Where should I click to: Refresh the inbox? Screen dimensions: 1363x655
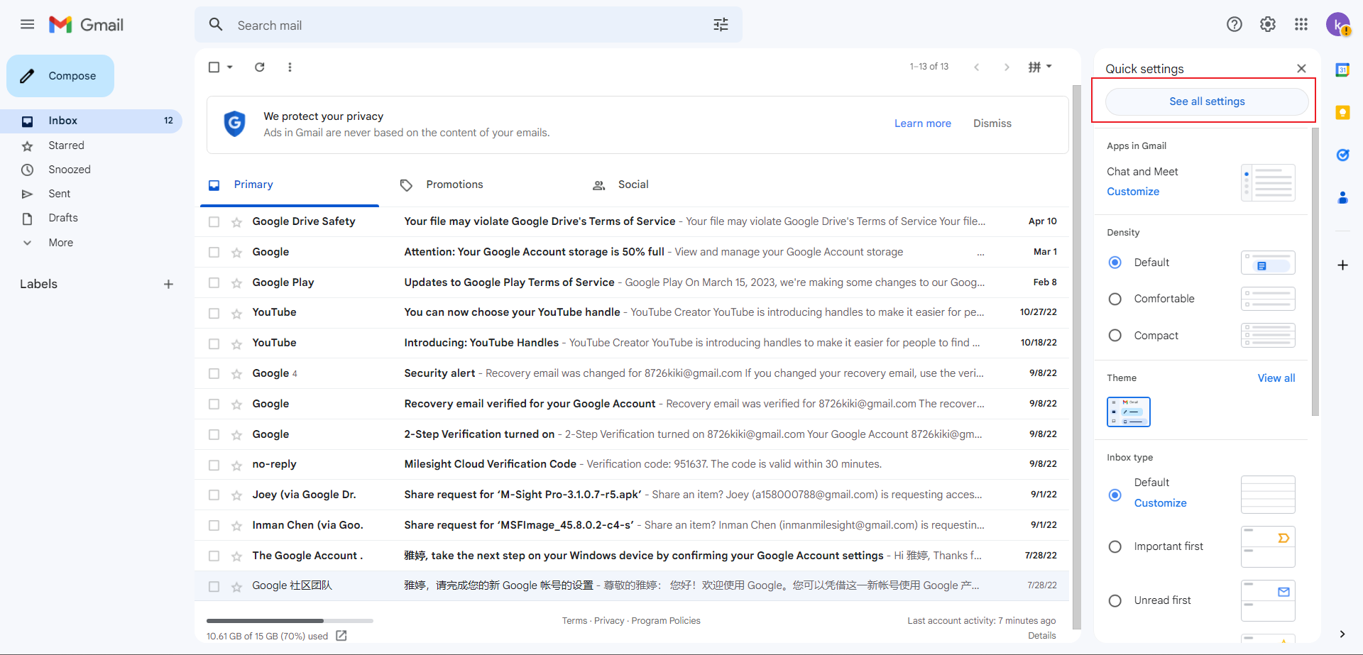(x=260, y=67)
